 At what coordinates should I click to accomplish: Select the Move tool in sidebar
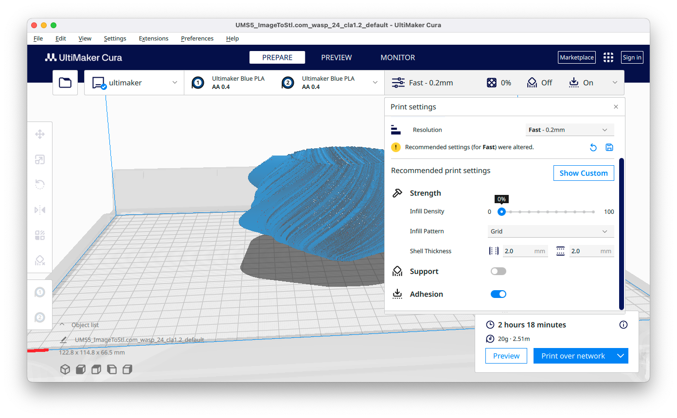click(x=40, y=135)
